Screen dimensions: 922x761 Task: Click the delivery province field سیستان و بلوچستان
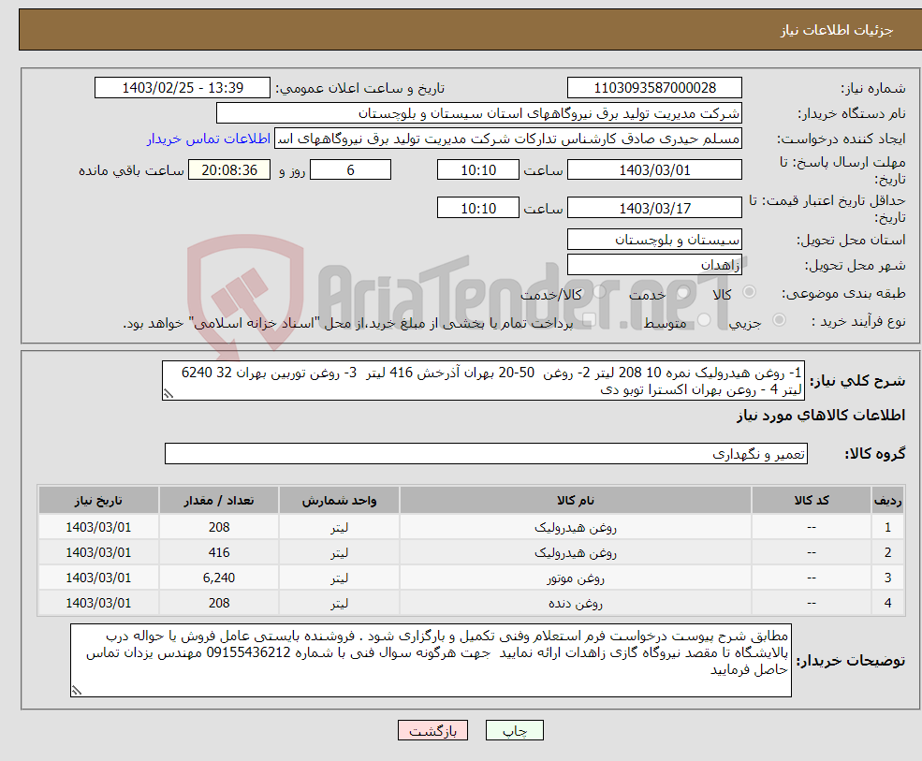tap(654, 240)
